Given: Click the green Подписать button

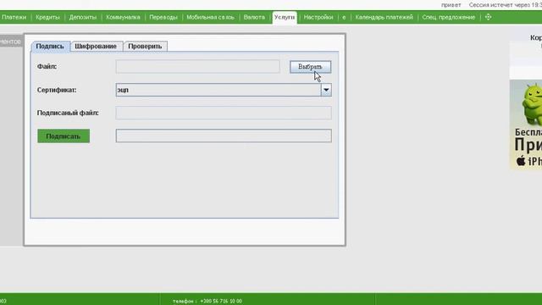Looking at the screenshot, I should tap(64, 136).
